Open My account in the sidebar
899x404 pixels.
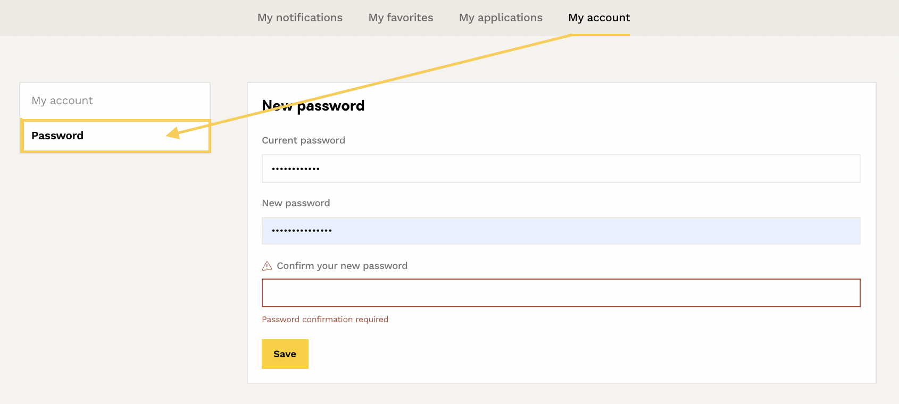(x=62, y=100)
